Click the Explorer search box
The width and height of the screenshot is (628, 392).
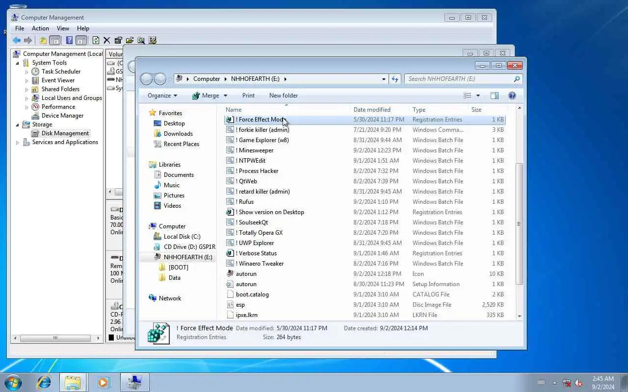pos(463,79)
